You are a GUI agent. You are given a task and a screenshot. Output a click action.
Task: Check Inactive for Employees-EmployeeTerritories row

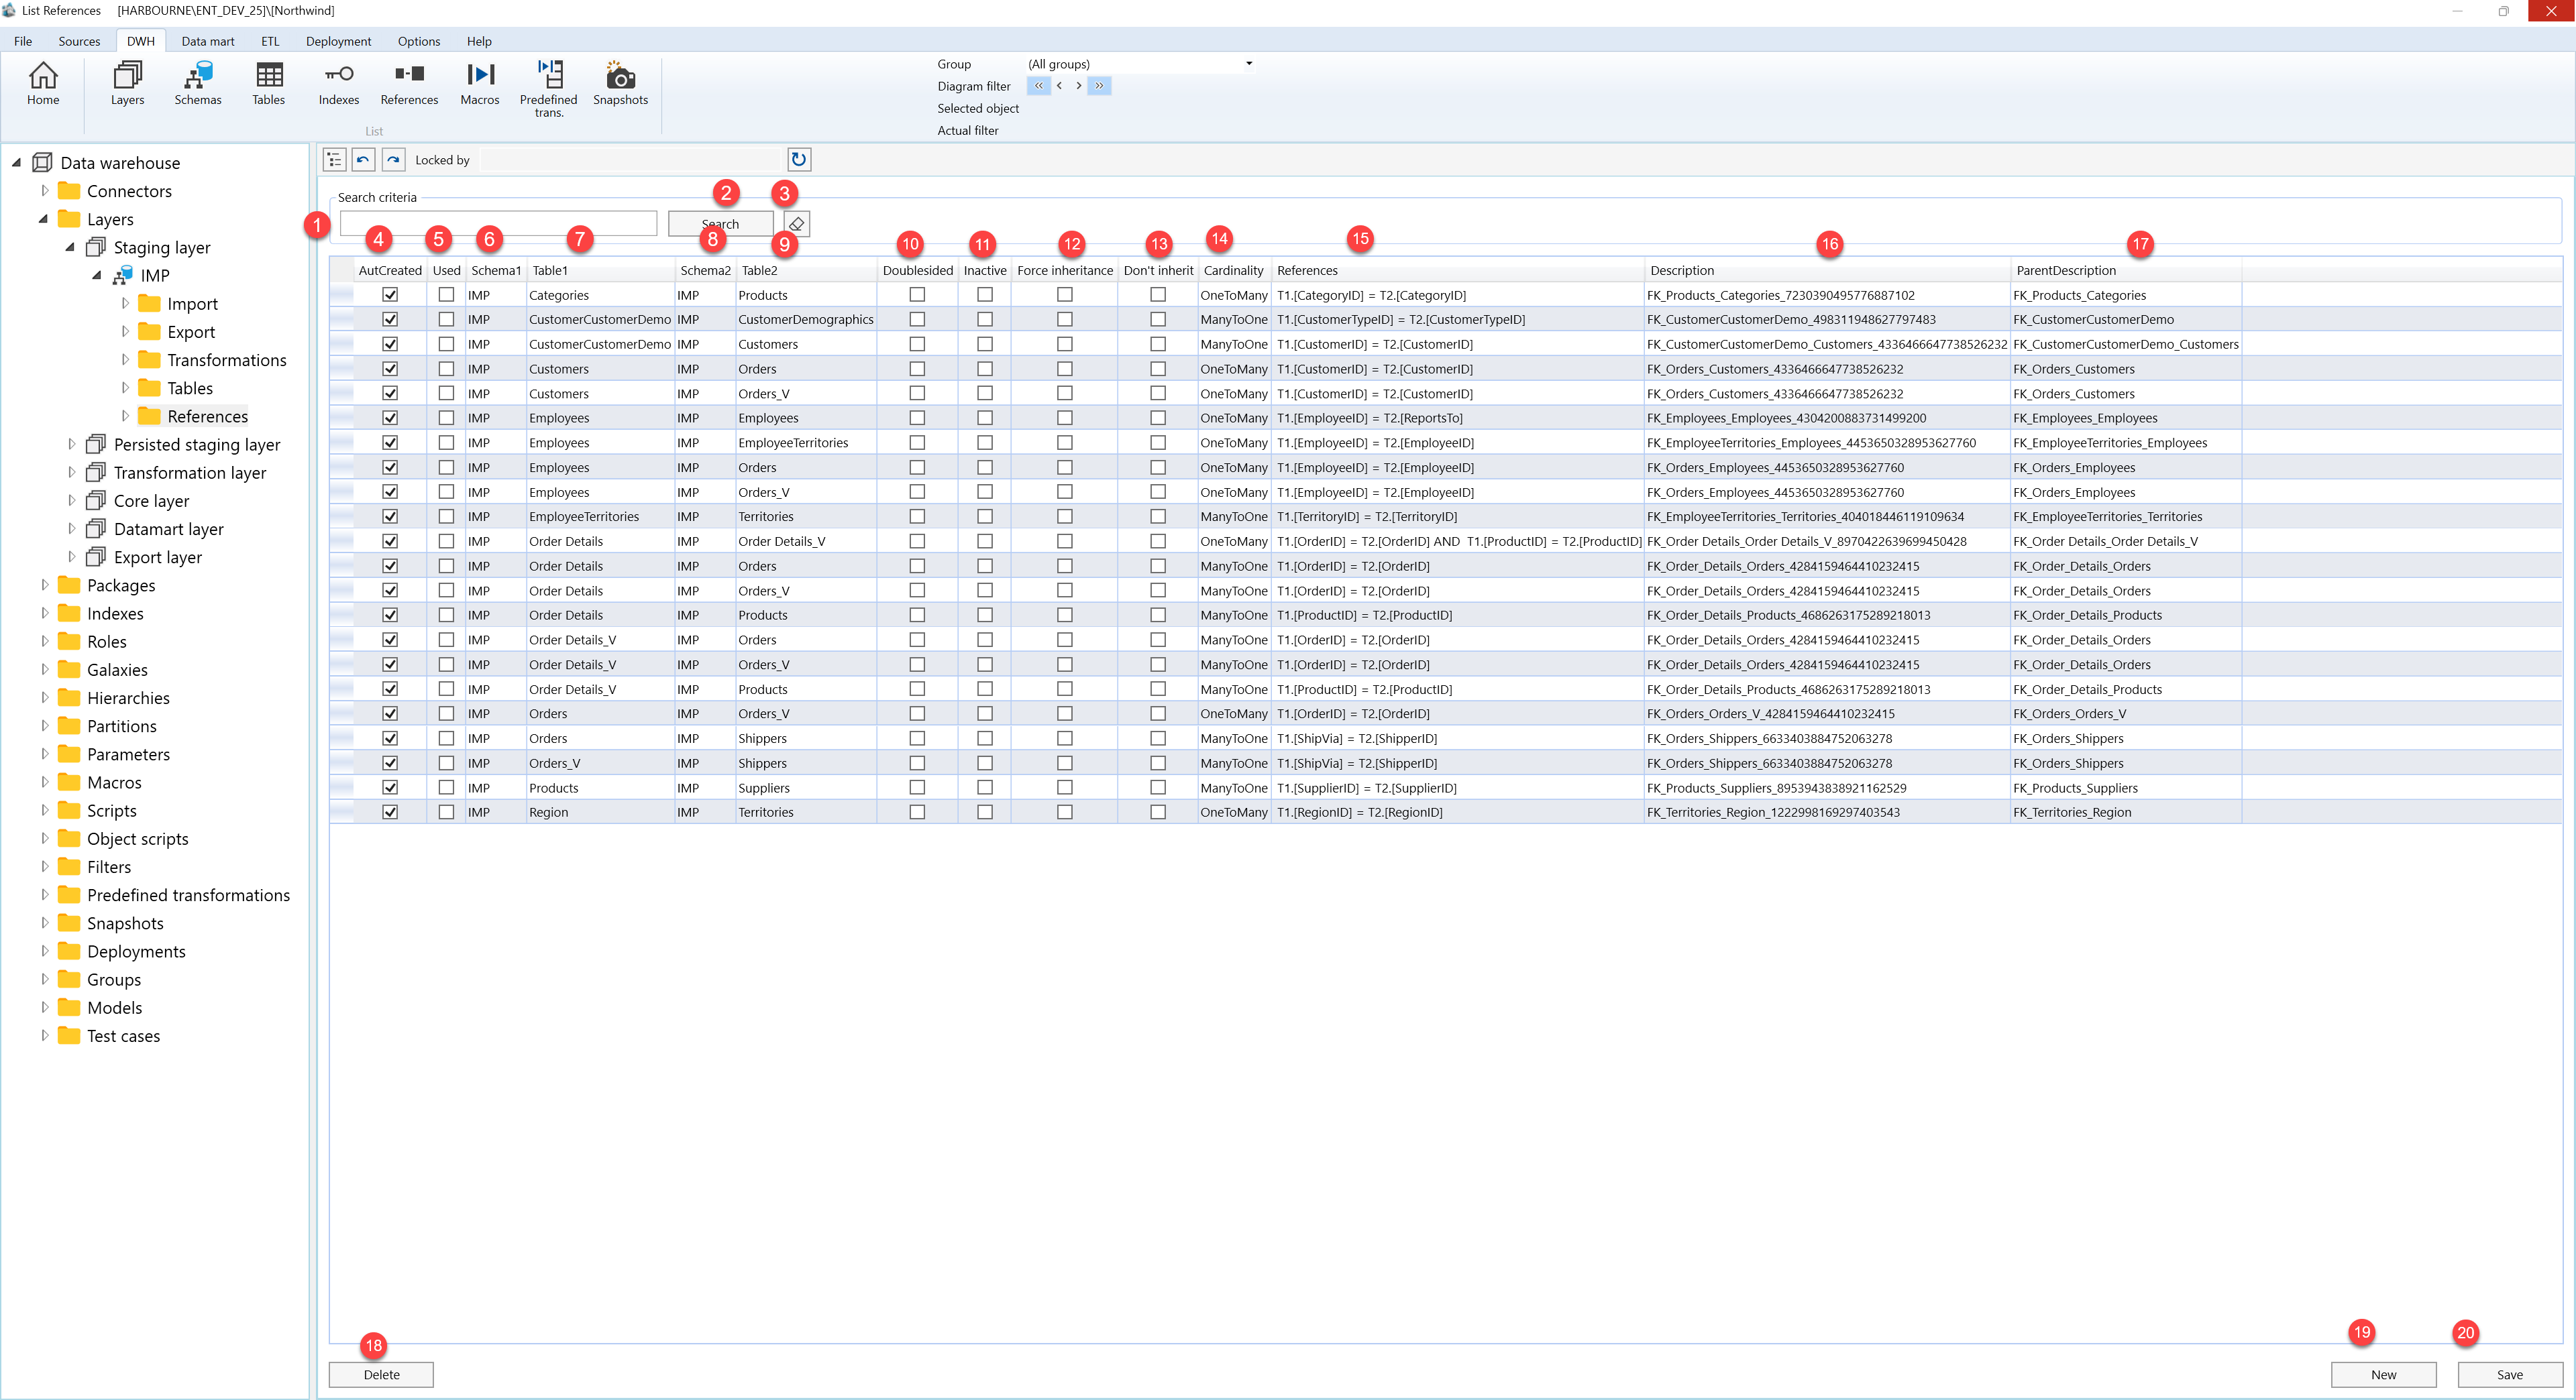(985, 443)
